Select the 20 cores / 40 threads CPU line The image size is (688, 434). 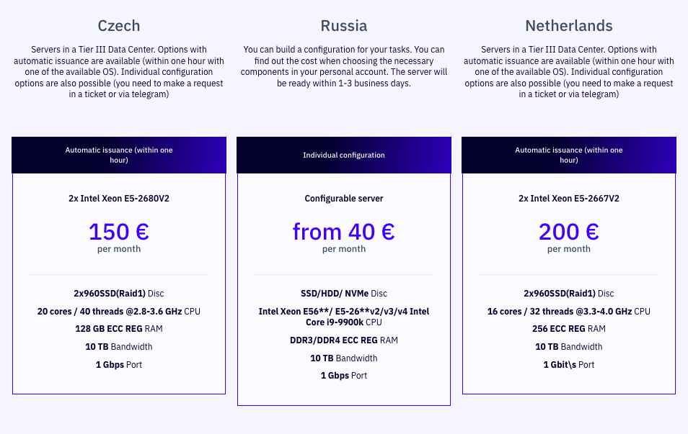coord(119,312)
